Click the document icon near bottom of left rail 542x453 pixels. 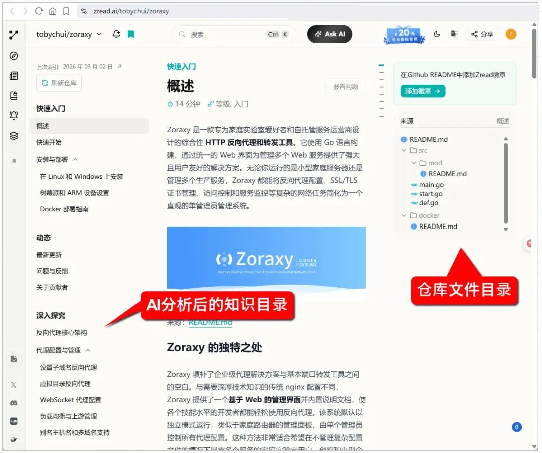pos(14,359)
